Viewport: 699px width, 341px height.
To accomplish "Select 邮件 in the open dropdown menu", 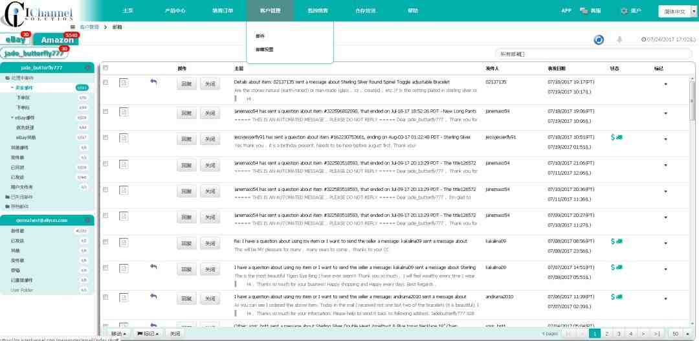I will 260,36.
